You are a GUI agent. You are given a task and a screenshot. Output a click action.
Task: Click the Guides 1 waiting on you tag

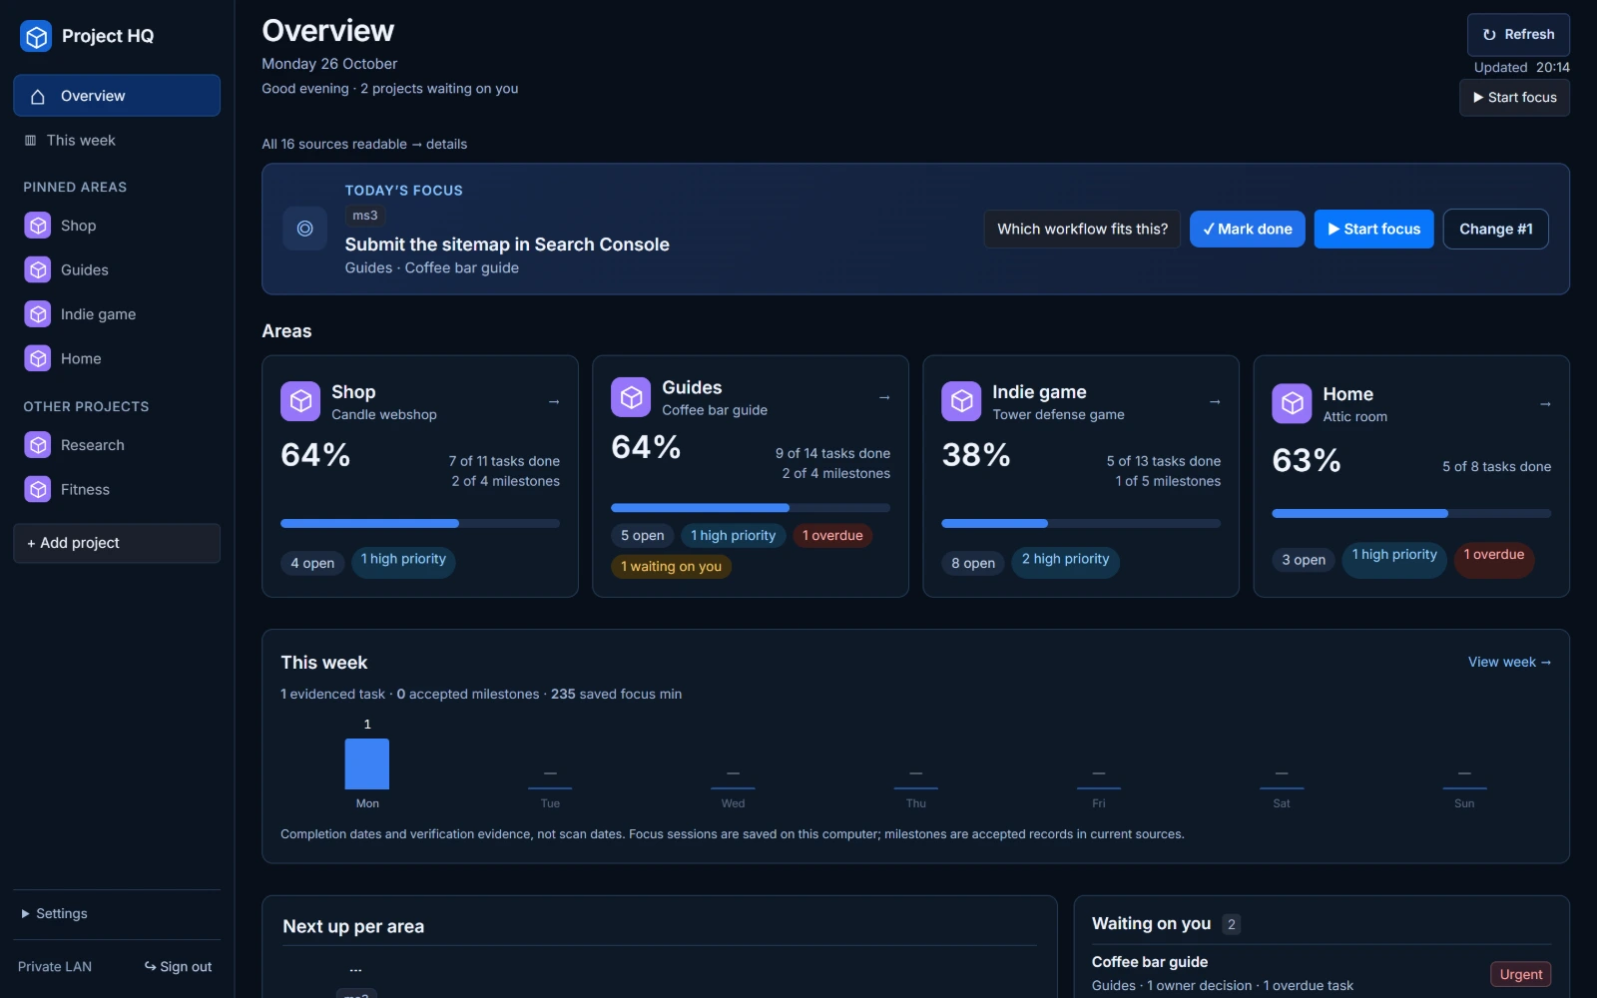(671, 566)
